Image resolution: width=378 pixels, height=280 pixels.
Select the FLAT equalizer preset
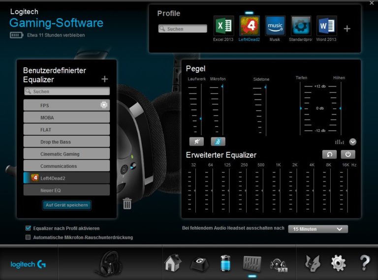point(66,129)
